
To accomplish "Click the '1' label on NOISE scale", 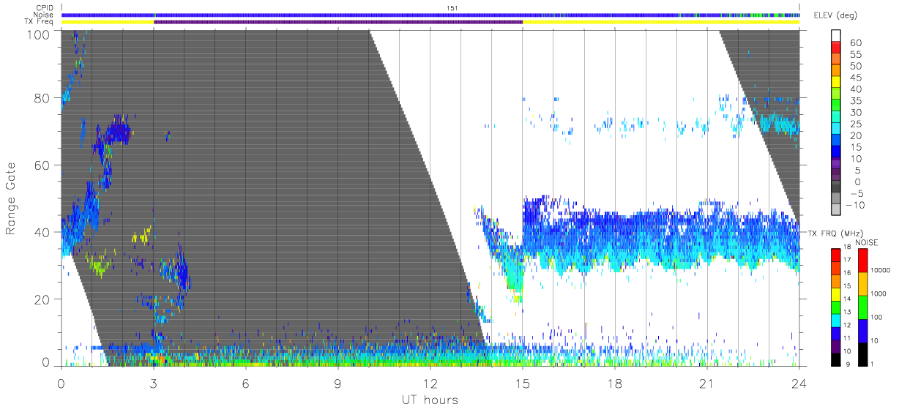I will (872, 364).
